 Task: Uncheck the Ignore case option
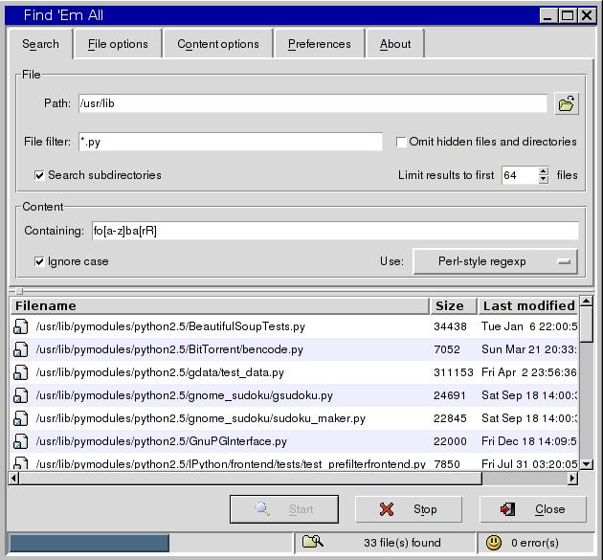click(x=39, y=261)
